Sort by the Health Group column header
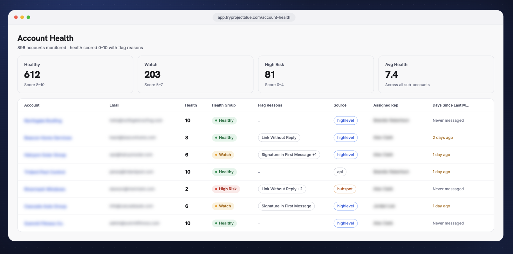Screen dimensions: 513x254 [224, 105]
